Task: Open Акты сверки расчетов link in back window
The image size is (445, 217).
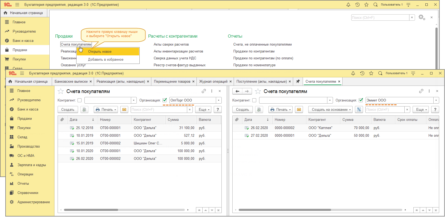Action: [171, 45]
